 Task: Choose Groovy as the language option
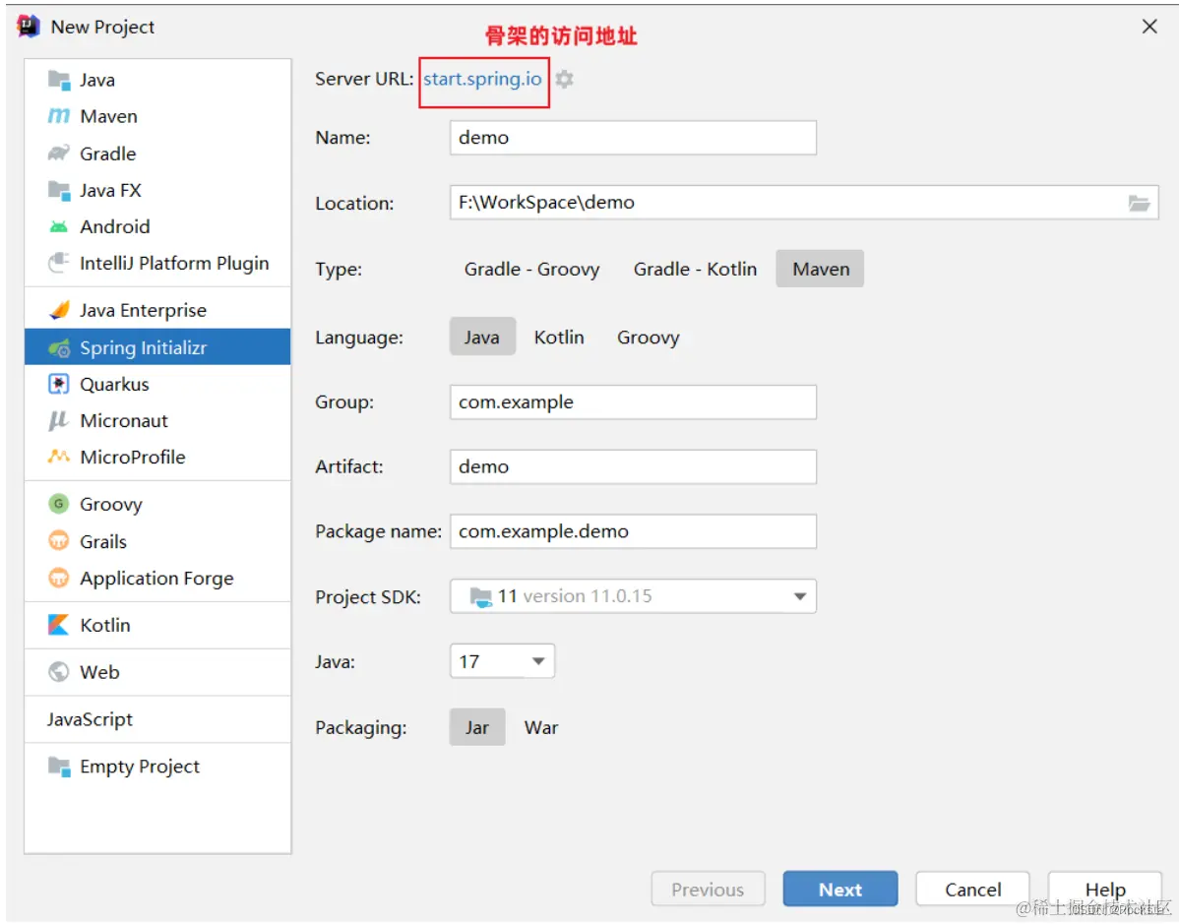(x=649, y=337)
